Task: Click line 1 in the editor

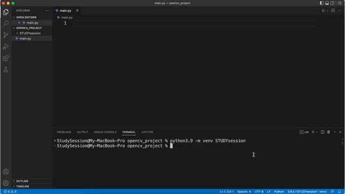Action: pyautogui.click(x=195, y=23)
